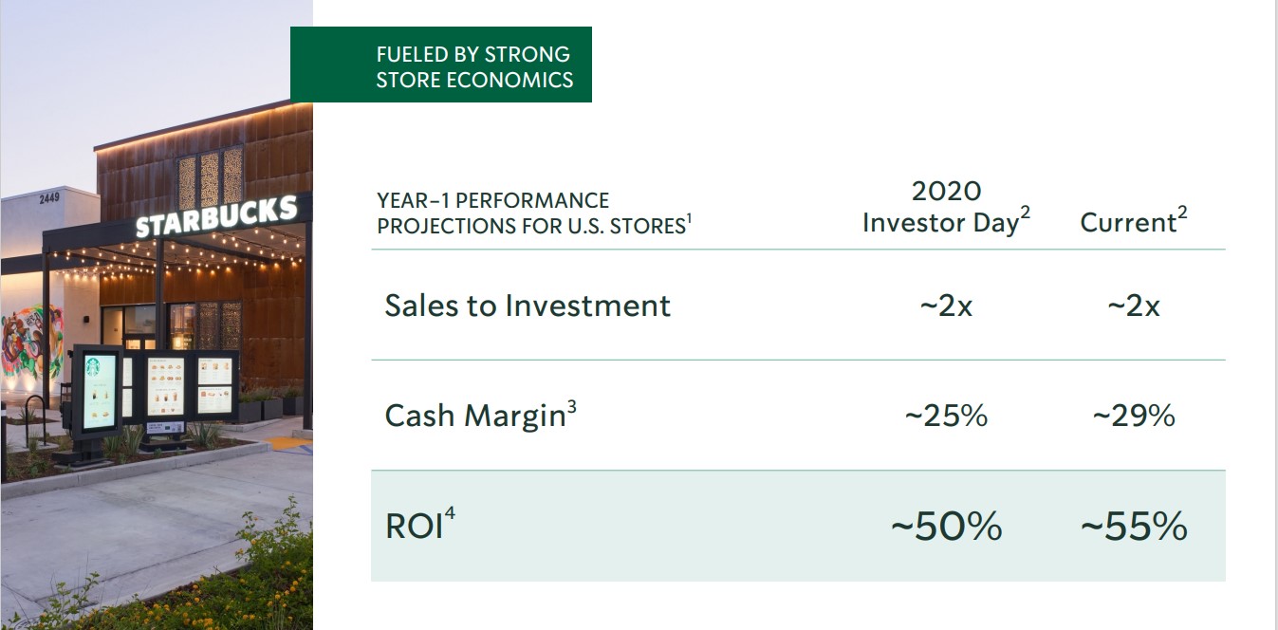Click the illuminated STARBUCKS storefront sign
Image resolution: width=1278 pixels, height=630 pixels.
click(215, 217)
